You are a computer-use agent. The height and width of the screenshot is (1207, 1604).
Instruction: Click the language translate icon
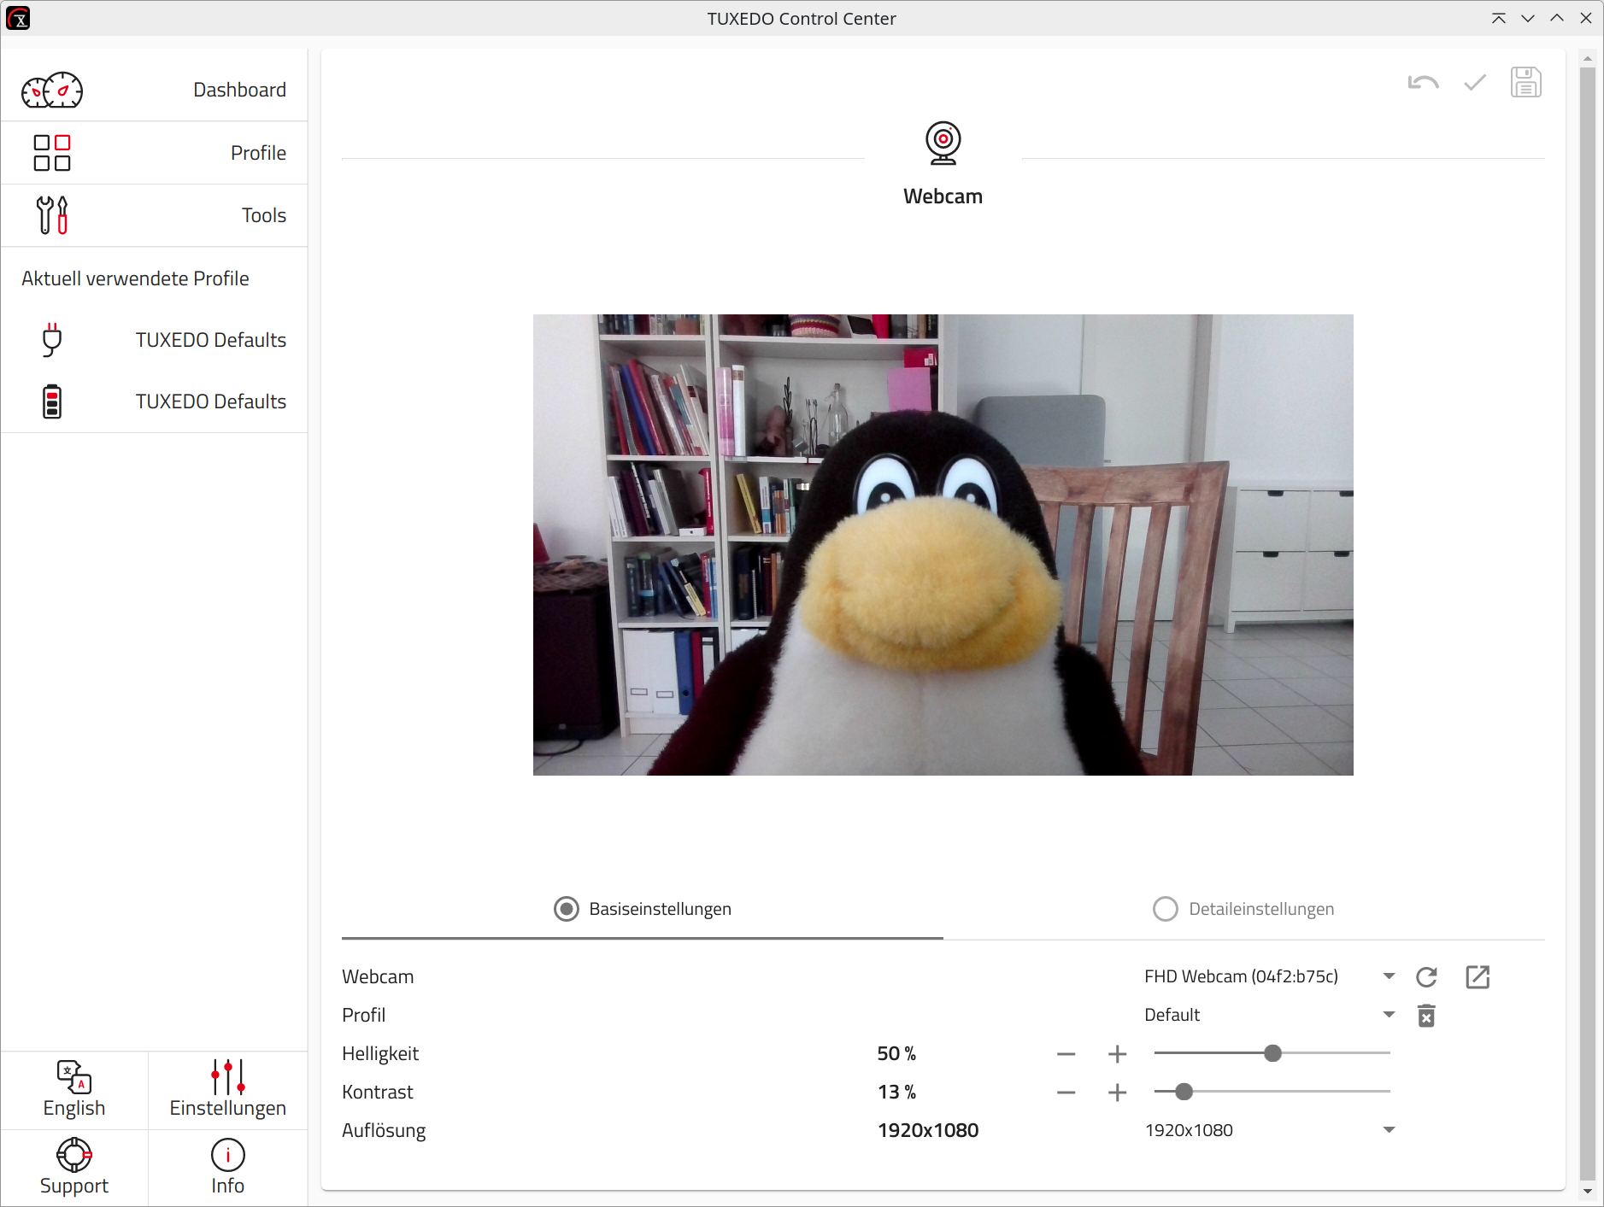[74, 1076]
